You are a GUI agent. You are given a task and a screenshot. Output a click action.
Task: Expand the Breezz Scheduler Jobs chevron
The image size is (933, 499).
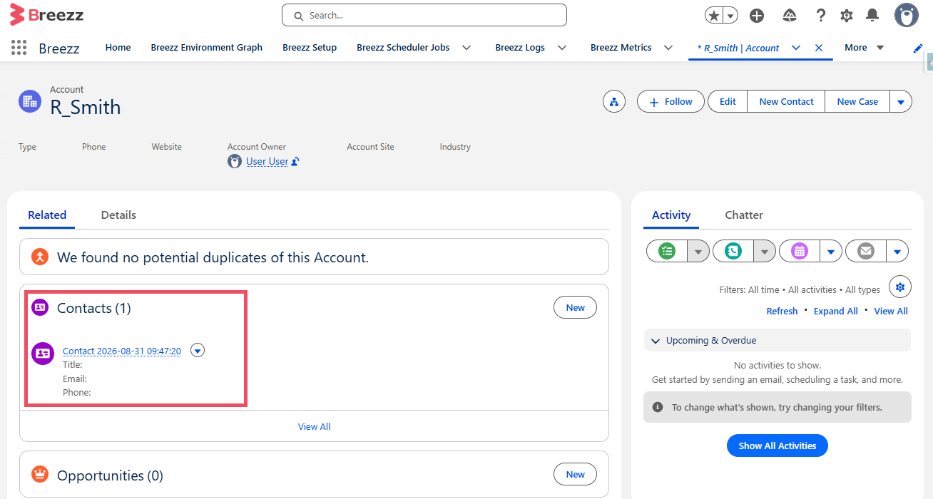click(466, 48)
